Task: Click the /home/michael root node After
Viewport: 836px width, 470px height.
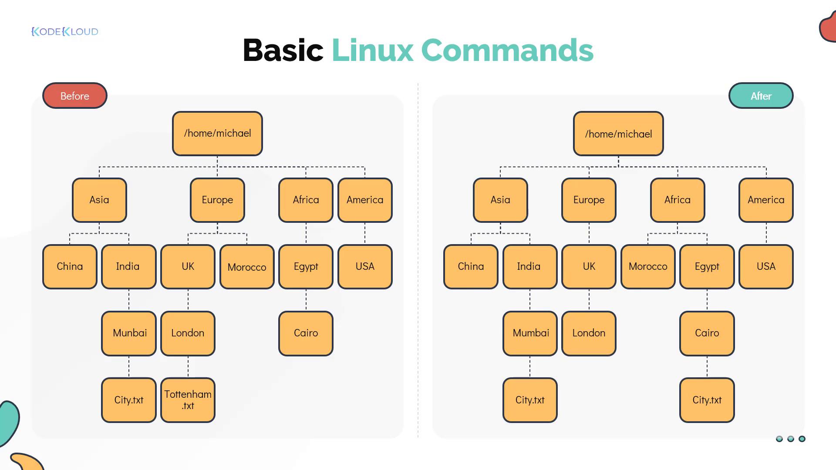Action: pos(618,133)
